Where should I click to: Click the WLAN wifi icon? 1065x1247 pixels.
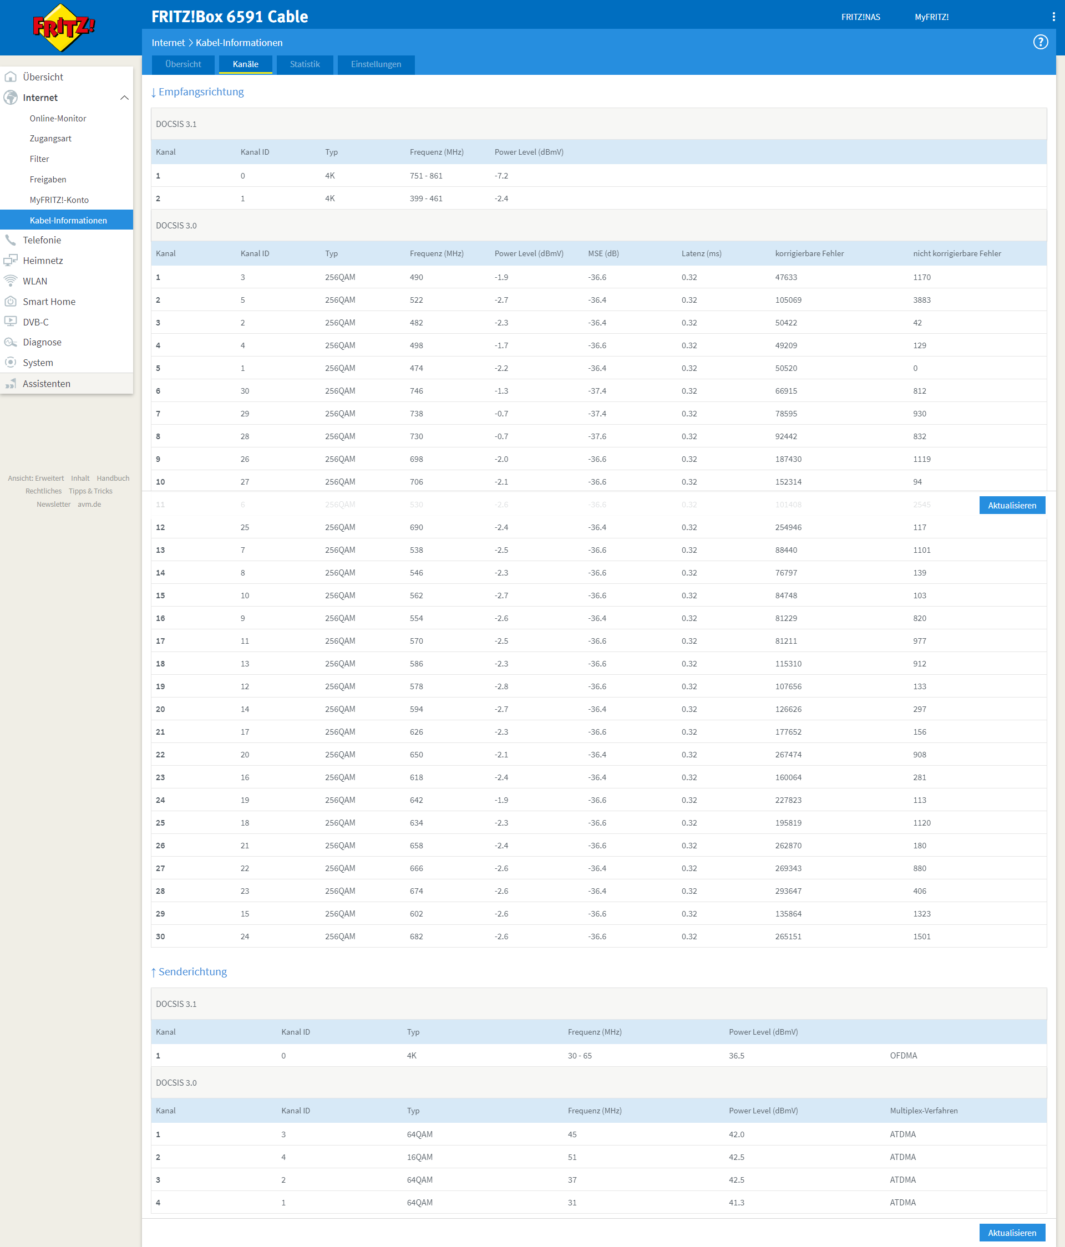coord(11,281)
